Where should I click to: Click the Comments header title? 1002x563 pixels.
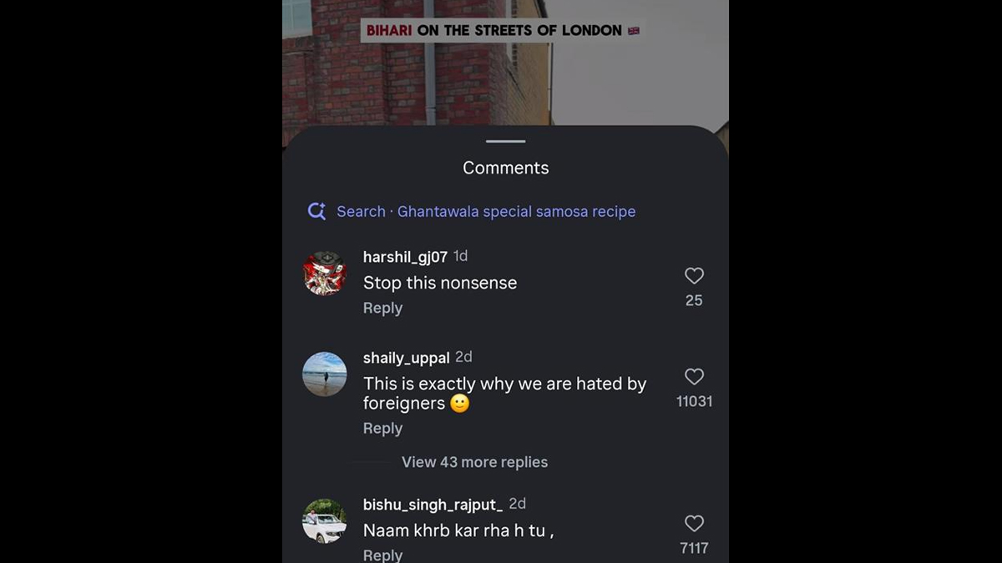pyautogui.click(x=505, y=168)
